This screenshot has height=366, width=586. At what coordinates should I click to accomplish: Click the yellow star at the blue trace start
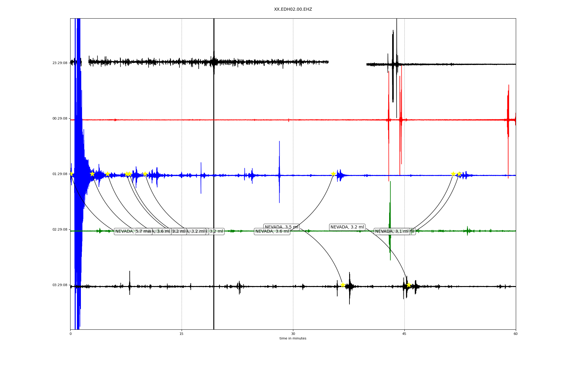pos(71,174)
